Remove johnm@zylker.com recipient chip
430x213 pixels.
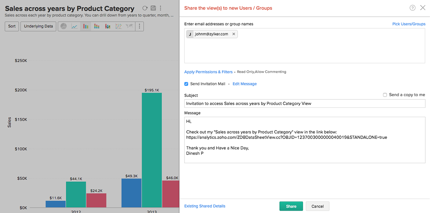click(x=234, y=34)
